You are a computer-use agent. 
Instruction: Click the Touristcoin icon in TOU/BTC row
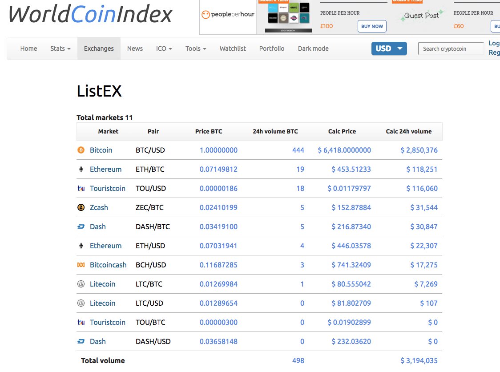coord(81,322)
